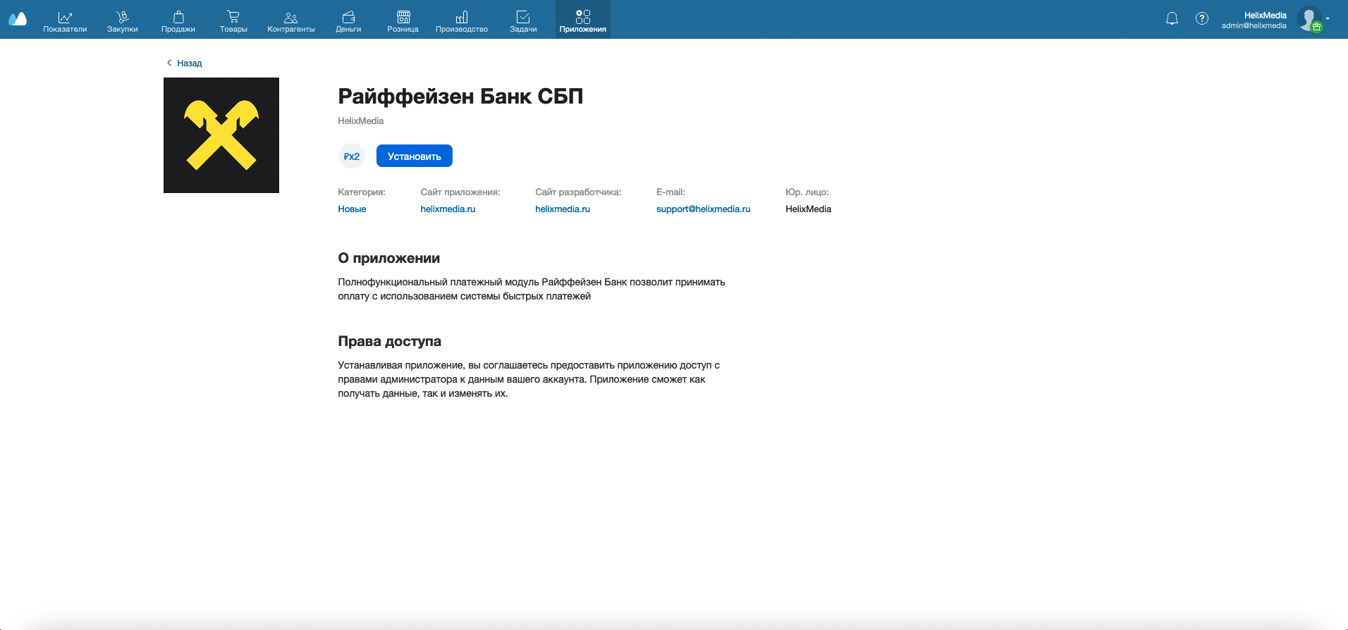Open the Товары section

(233, 21)
